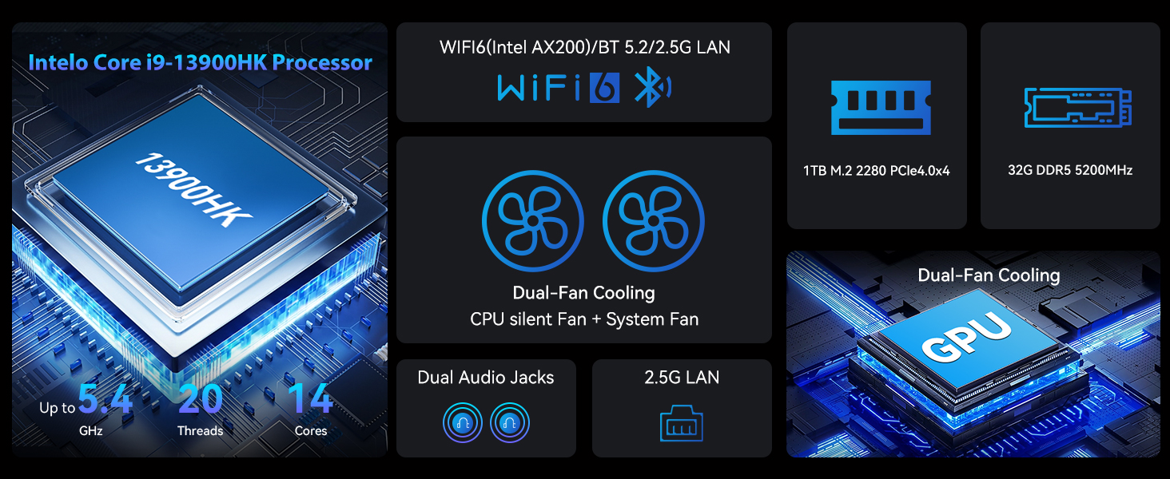Image resolution: width=1170 pixels, height=479 pixels.
Task: Click the 14 Cores figure
Action: 310,409
